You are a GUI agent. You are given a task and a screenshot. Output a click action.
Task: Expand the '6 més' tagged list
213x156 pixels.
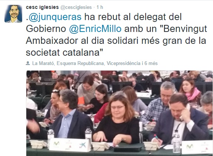point(151,64)
